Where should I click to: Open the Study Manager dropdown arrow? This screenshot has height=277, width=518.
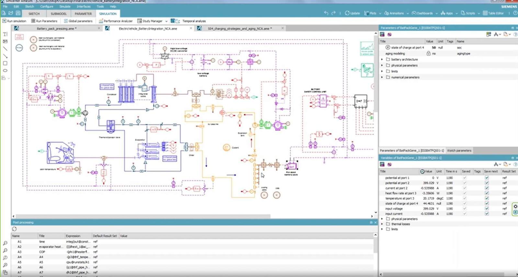point(166,21)
